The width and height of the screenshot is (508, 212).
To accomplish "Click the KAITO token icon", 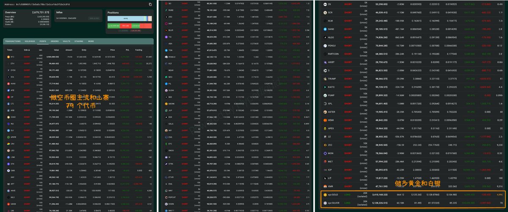I will click(x=325, y=87).
